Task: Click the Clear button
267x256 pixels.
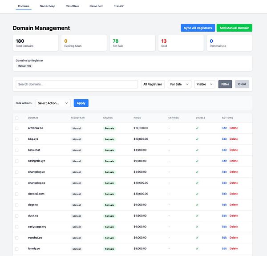Action: pyautogui.click(x=242, y=84)
